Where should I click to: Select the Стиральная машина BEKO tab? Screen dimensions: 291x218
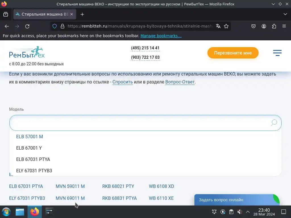(x=45, y=14)
